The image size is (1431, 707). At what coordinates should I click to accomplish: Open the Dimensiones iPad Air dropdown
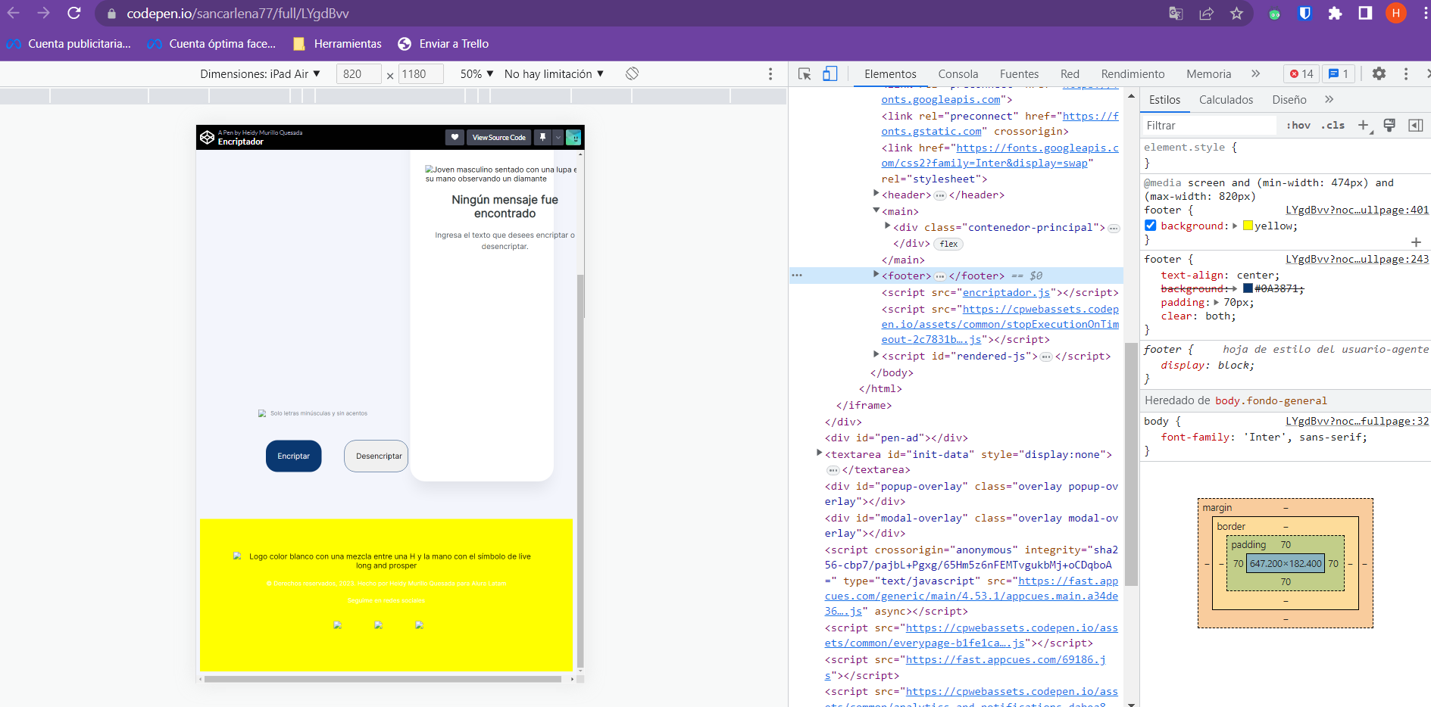tap(260, 73)
